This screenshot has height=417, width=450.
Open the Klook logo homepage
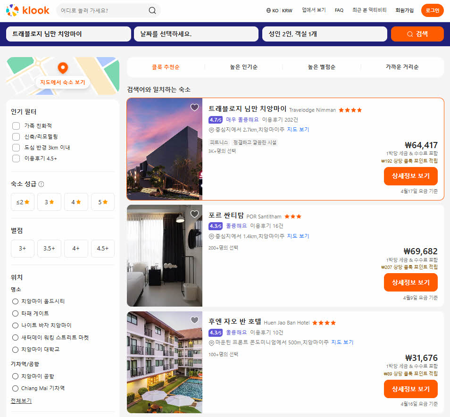point(27,10)
